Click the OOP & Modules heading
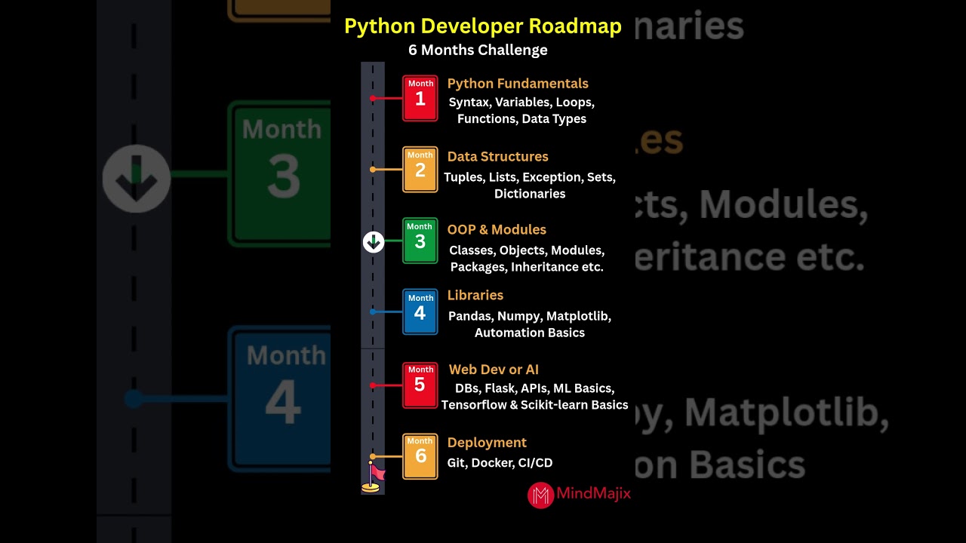This screenshot has width=966, height=543. click(x=497, y=230)
